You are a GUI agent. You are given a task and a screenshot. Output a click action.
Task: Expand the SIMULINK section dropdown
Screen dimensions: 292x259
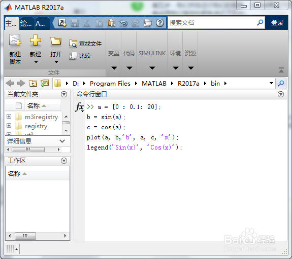(152, 68)
